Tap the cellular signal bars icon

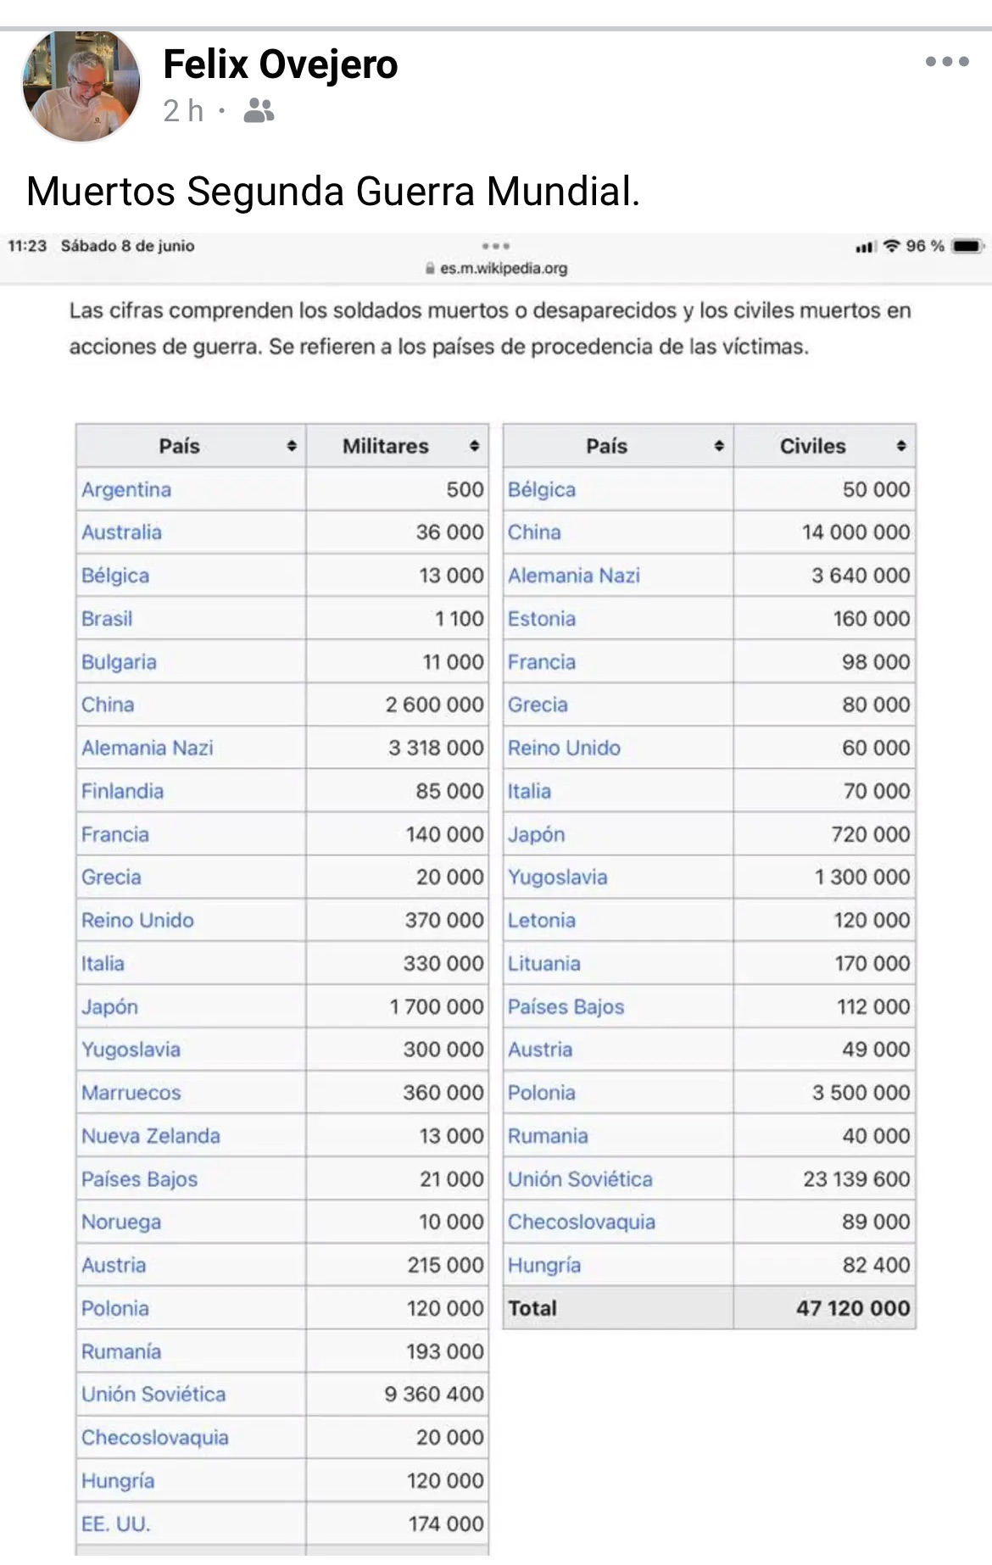click(865, 247)
